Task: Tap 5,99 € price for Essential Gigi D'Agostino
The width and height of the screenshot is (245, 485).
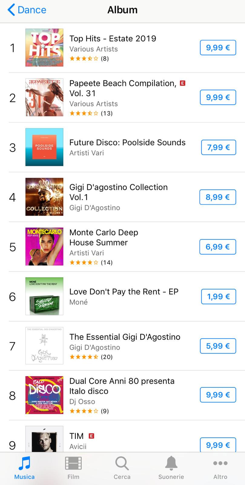Action: [x=218, y=346]
